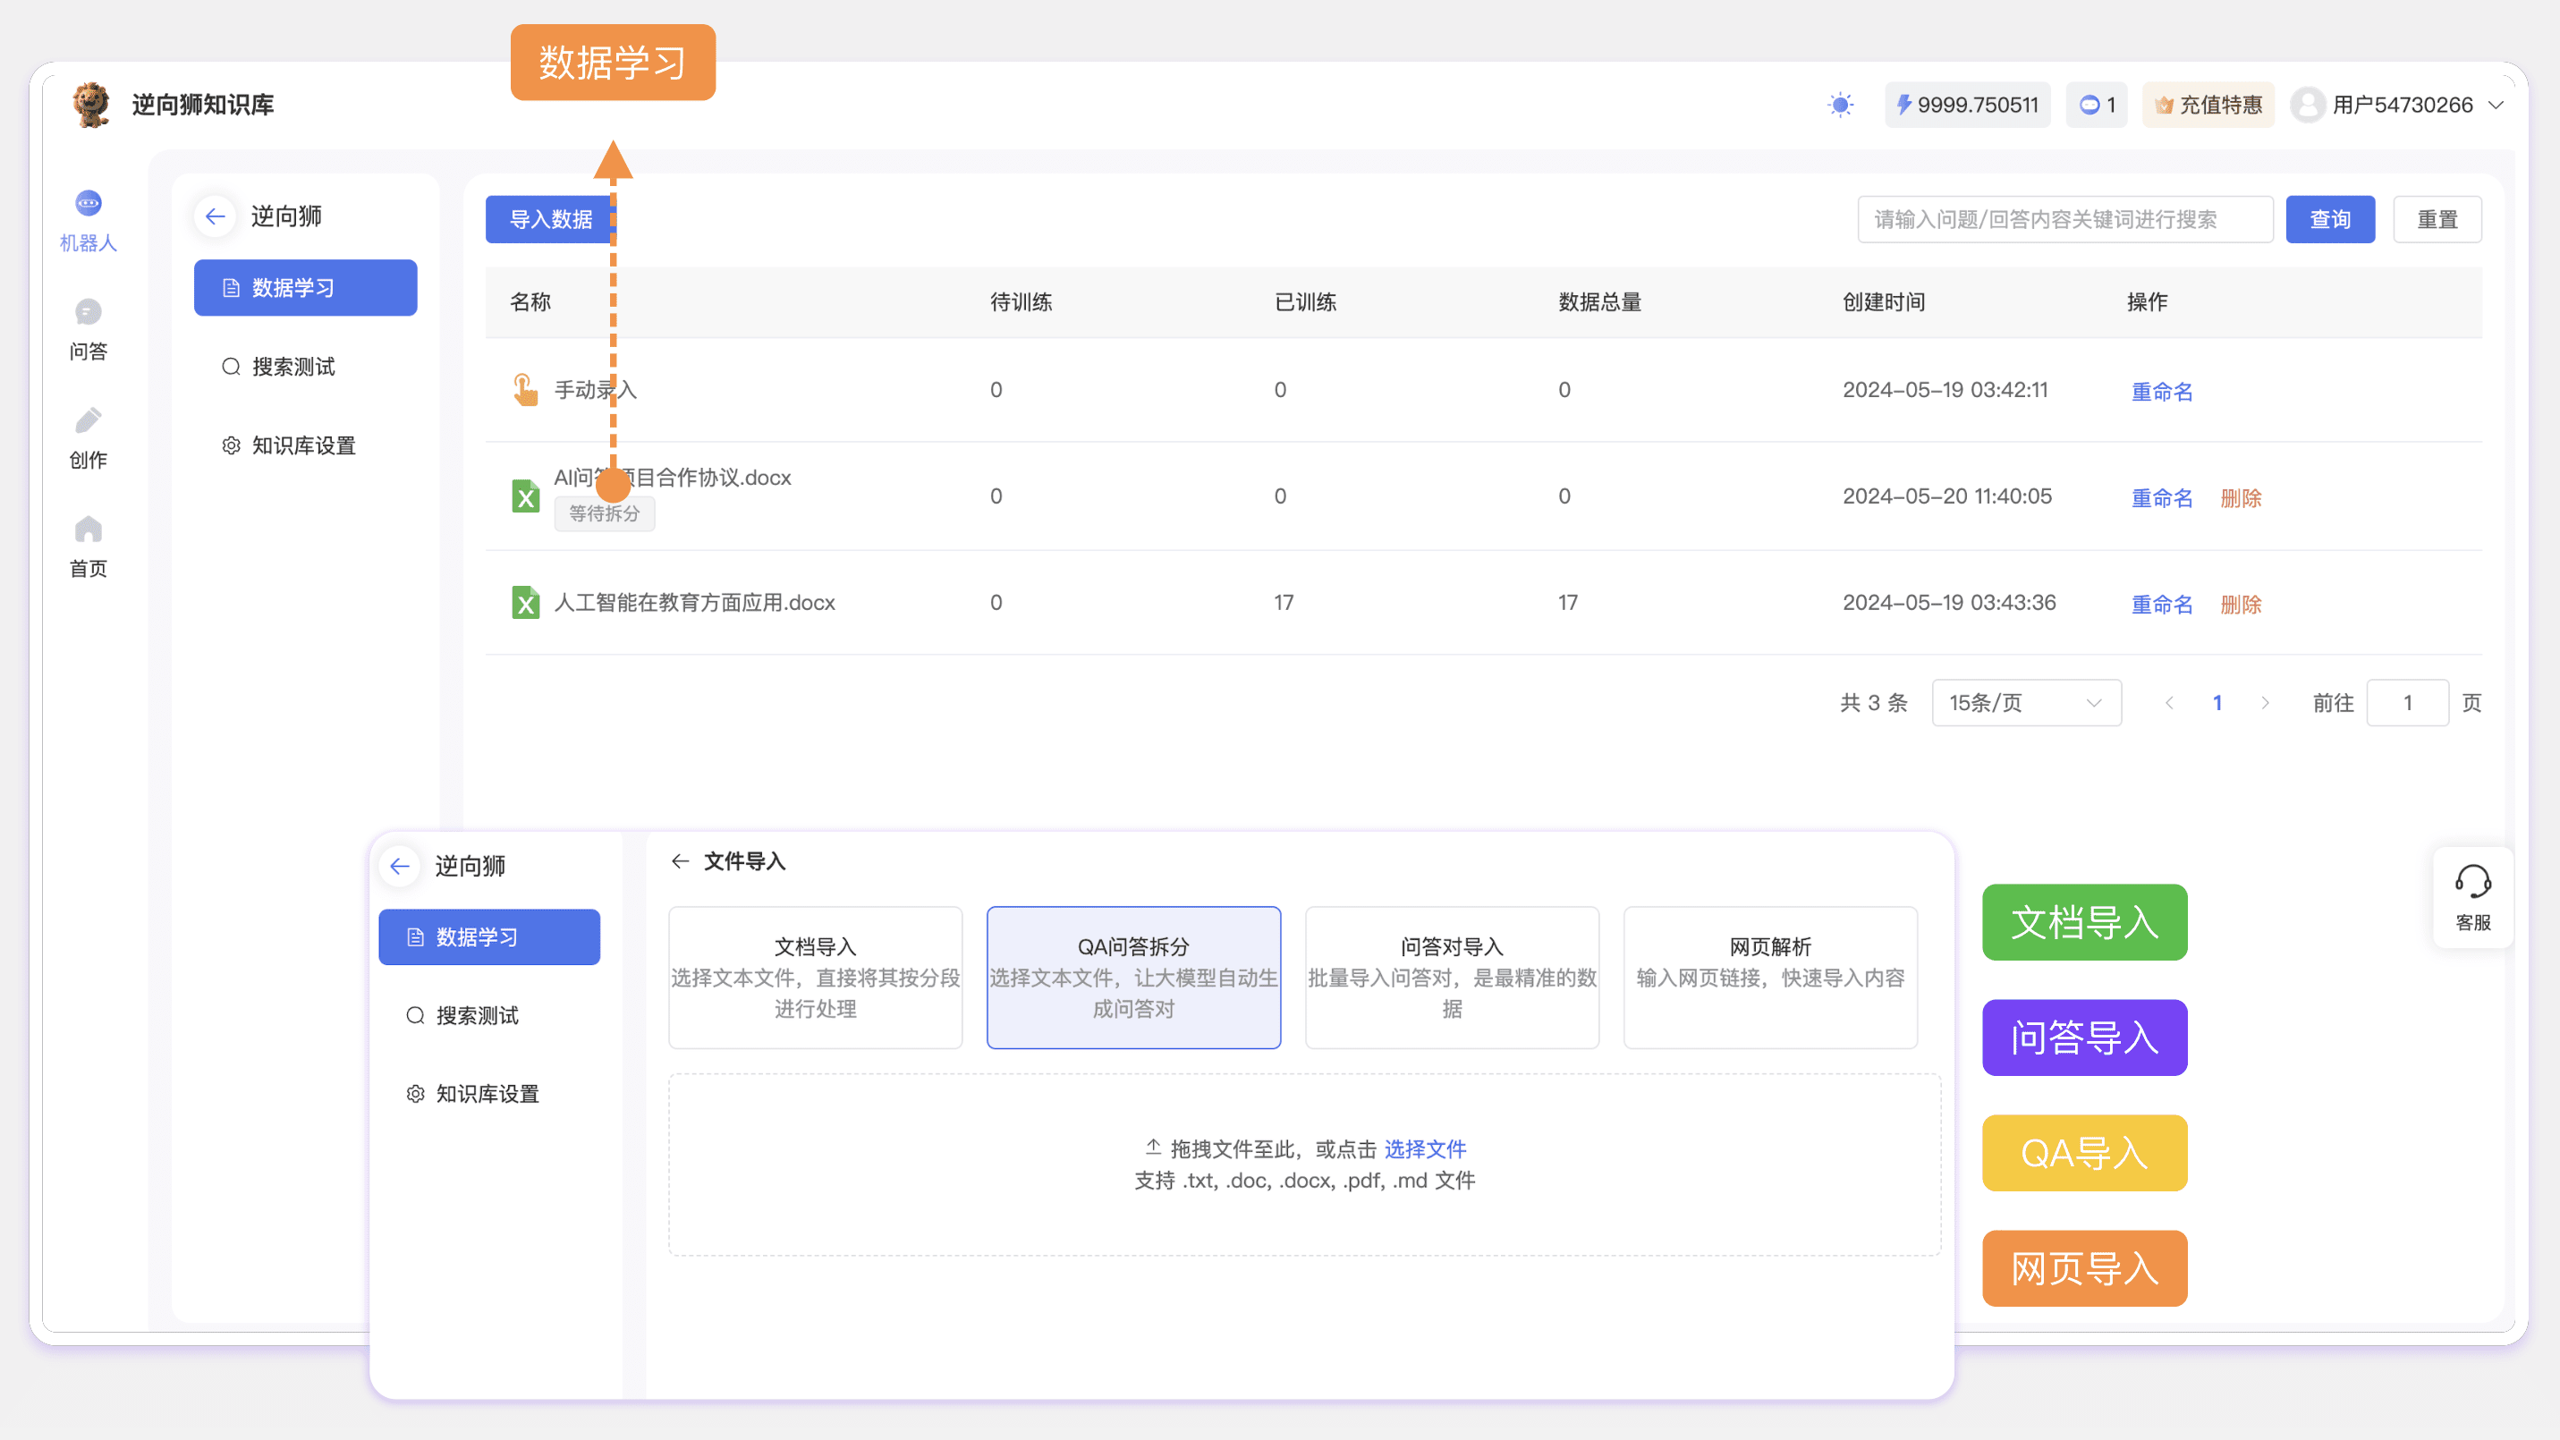This screenshot has height=1440, width=2560.
Task: Click the back arrow next to 文件导入
Action: 680,861
